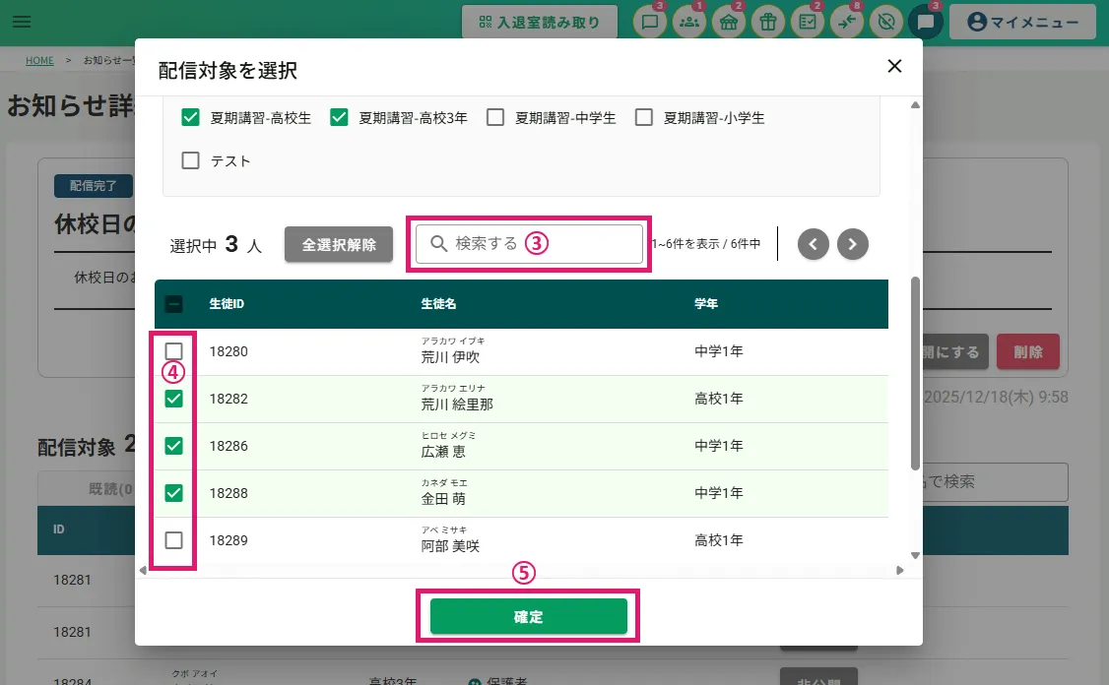Viewport: 1109px width, 685px height.
Task: Open the checklist icon with badge 2
Action: pos(808,23)
